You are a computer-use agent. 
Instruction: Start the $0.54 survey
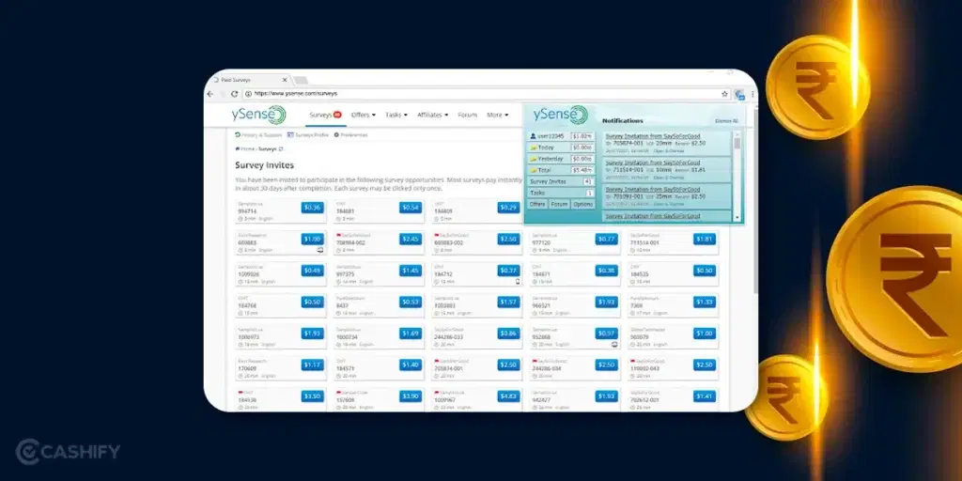[x=411, y=208]
